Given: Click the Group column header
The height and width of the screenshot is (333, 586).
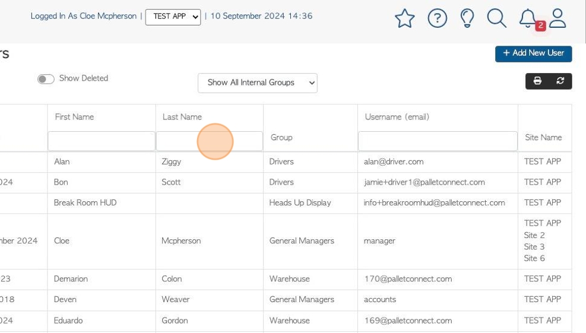Looking at the screenshot, I should pyautogui.click(x=281, y=137).
